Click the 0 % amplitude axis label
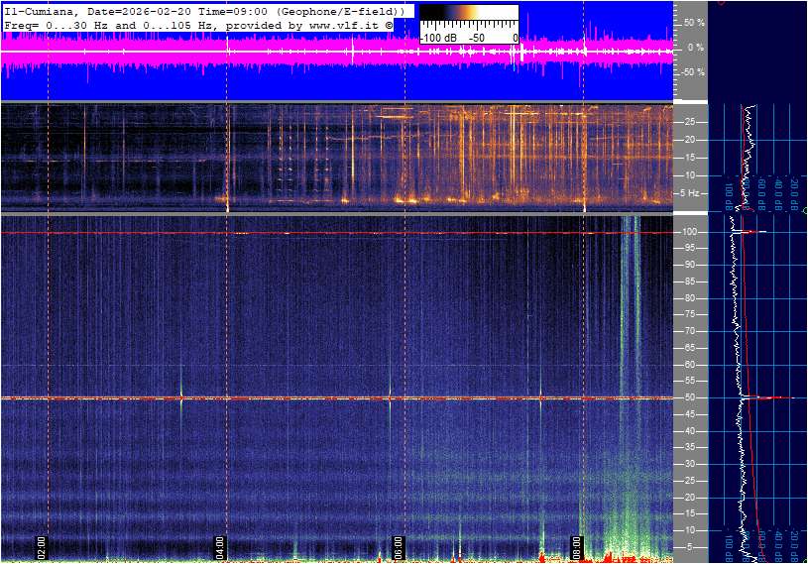The image size is (808, 564). point(695,47)
